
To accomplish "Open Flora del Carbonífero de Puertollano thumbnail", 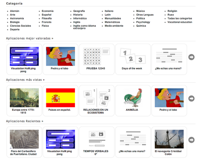I will click(24, 139).
